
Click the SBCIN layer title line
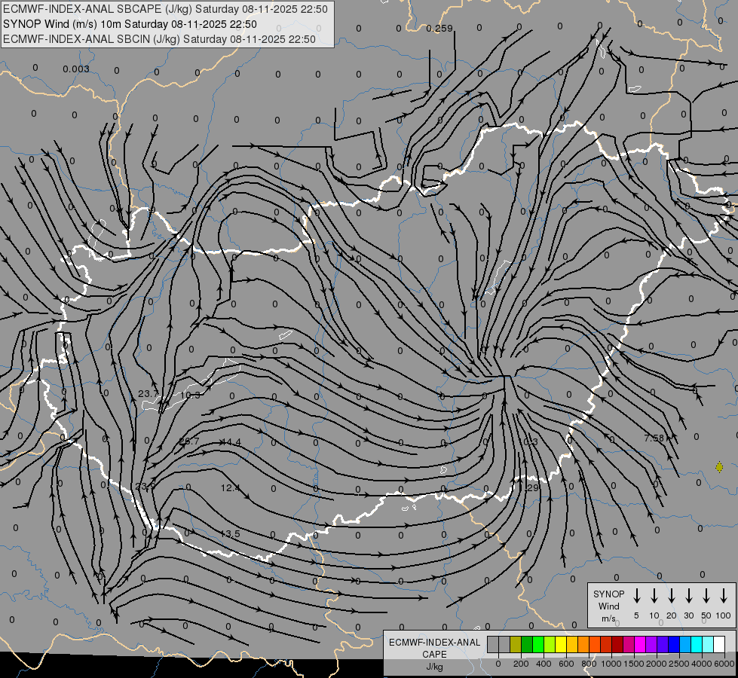pyautogui.click(x=159, y=39)
